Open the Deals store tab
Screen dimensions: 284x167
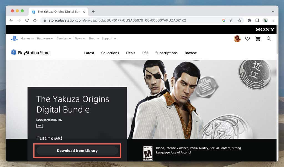(131, 53)
